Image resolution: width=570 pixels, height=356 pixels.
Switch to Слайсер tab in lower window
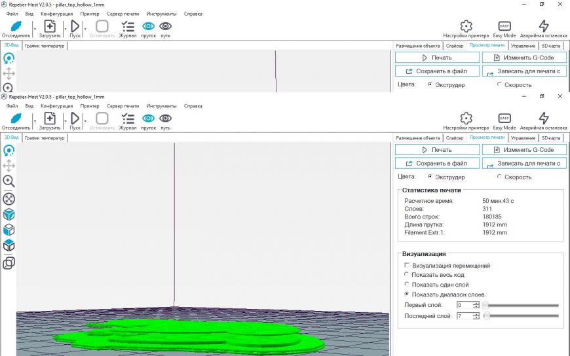point(455,138)
